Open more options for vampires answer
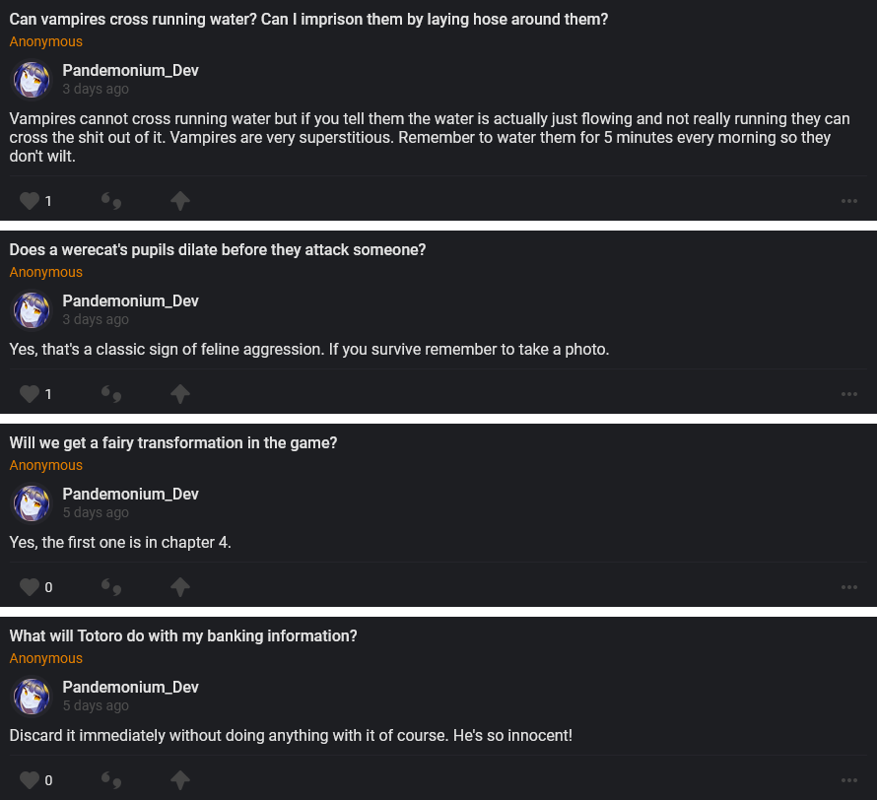Viewport: 877px width, 800px height. pyautogui.click(x=849, y=201)
